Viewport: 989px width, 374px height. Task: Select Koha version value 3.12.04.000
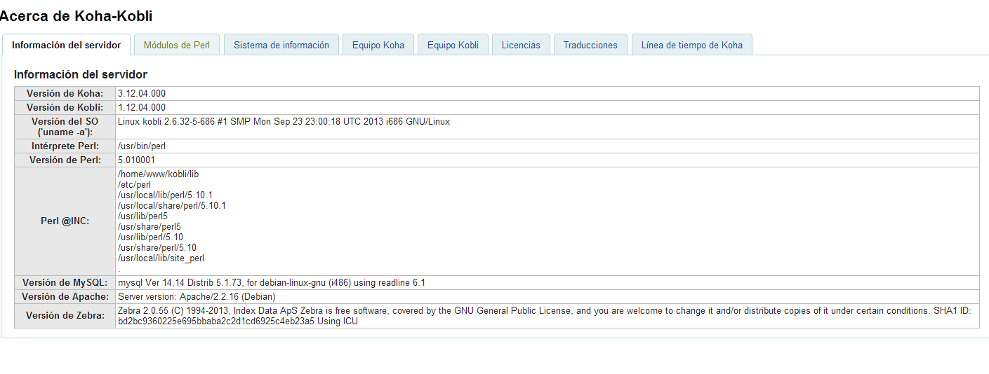pyautogui.click(x=142, y=93)
